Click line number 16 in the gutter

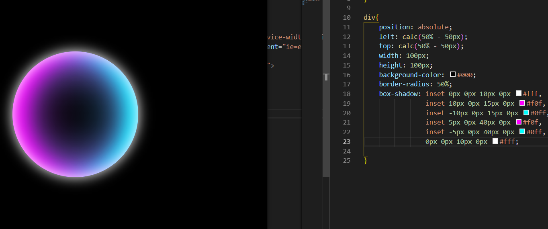pos(346,75)
